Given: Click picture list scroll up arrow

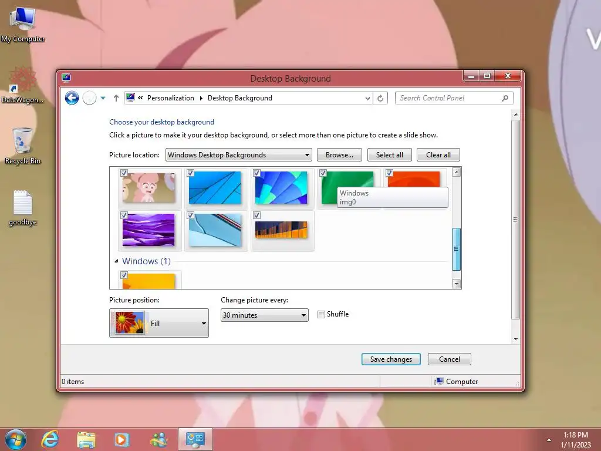Looking at the screenshot, I should pyautogui.click(x=456, y=172).
